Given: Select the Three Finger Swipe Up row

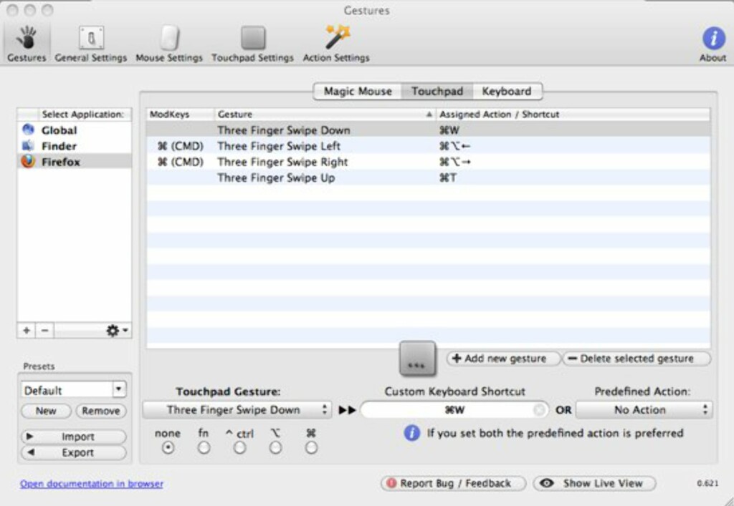Looking at the screenshot, I should [429, 177].
